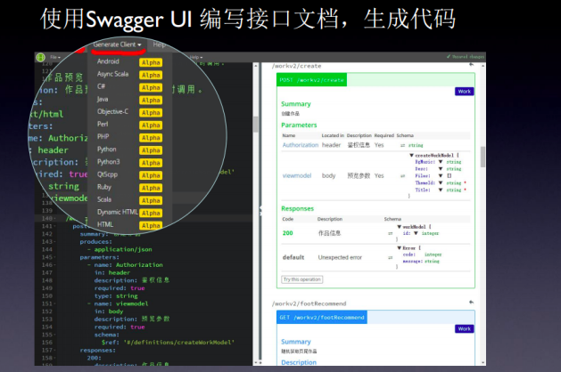Expand Desc property triangle

441,169
